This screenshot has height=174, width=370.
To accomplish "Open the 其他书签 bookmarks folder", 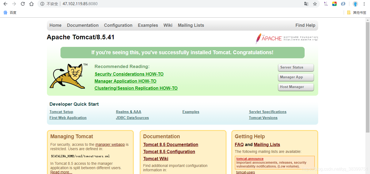I will tap(357, 12).
